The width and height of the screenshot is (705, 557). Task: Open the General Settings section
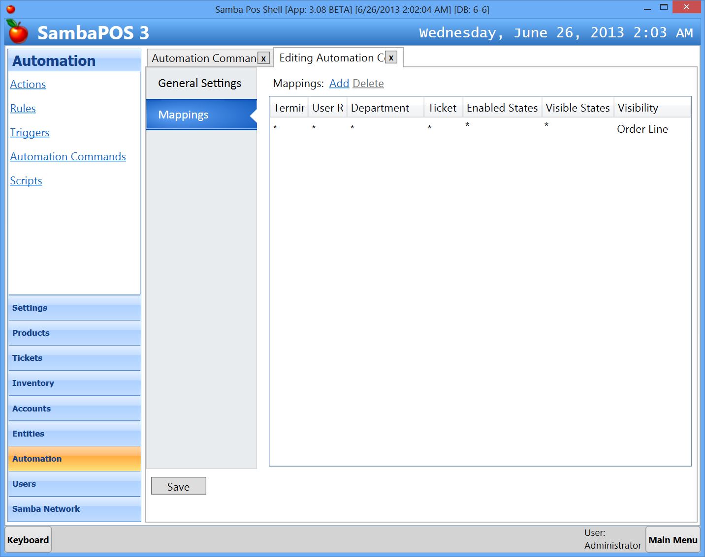point(200,83)
